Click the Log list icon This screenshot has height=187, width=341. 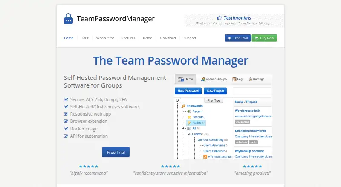tap(234, 79)
